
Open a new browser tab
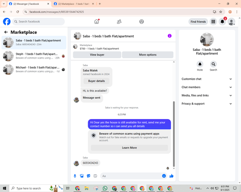pyautogui.click(x=100, y=4)
